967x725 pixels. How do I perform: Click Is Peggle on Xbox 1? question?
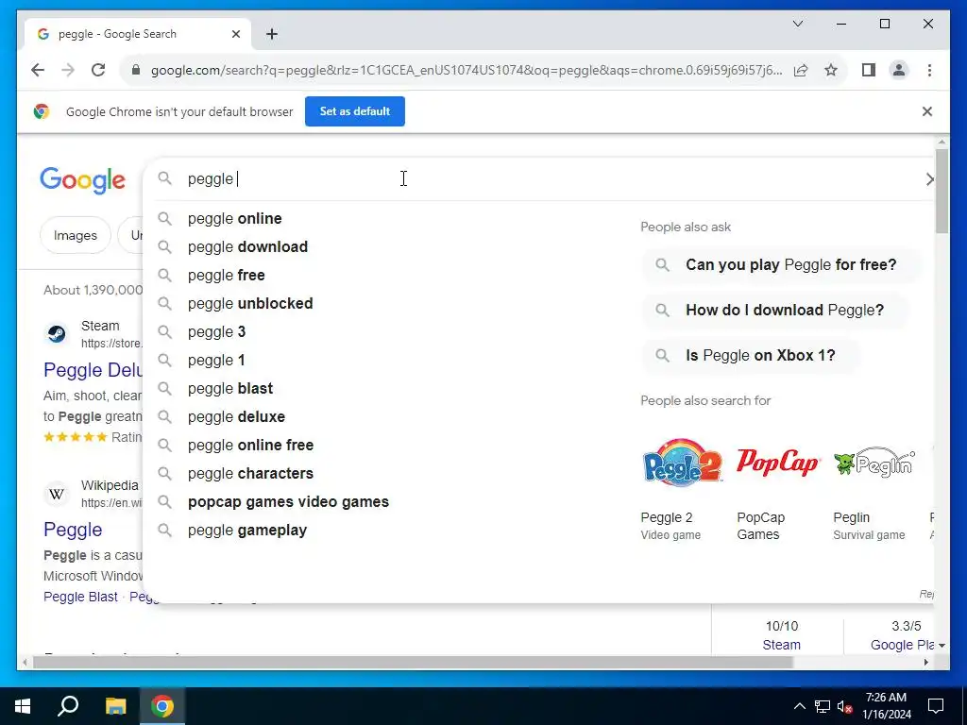click(751, 356)
